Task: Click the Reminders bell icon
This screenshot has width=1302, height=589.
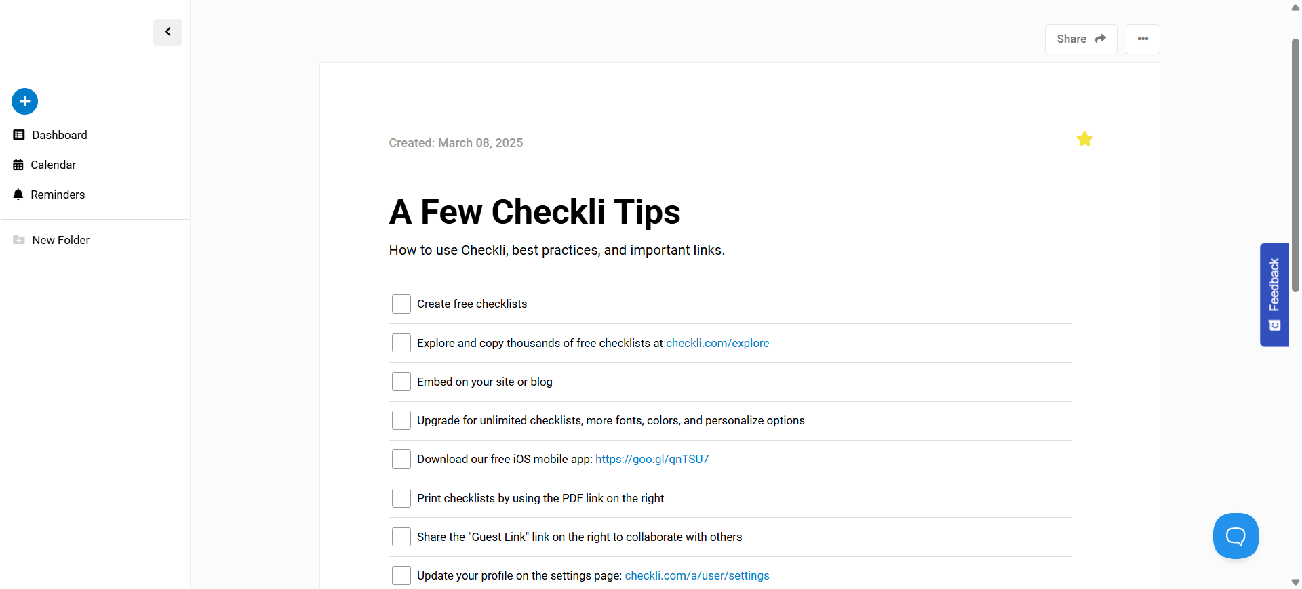Action: (x=18, y=194)
